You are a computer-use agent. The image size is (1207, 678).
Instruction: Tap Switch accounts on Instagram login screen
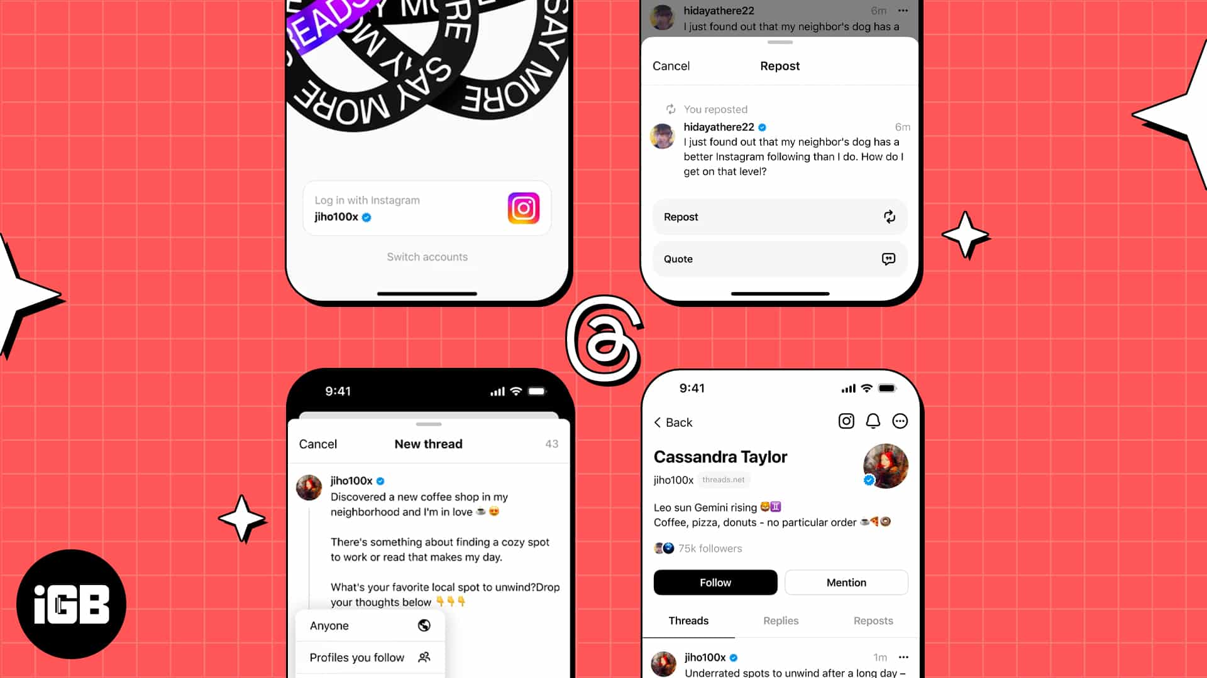tap(427, 257)
